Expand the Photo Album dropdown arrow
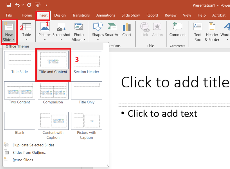Screen dimensions: 230x169 click(85, 40)
